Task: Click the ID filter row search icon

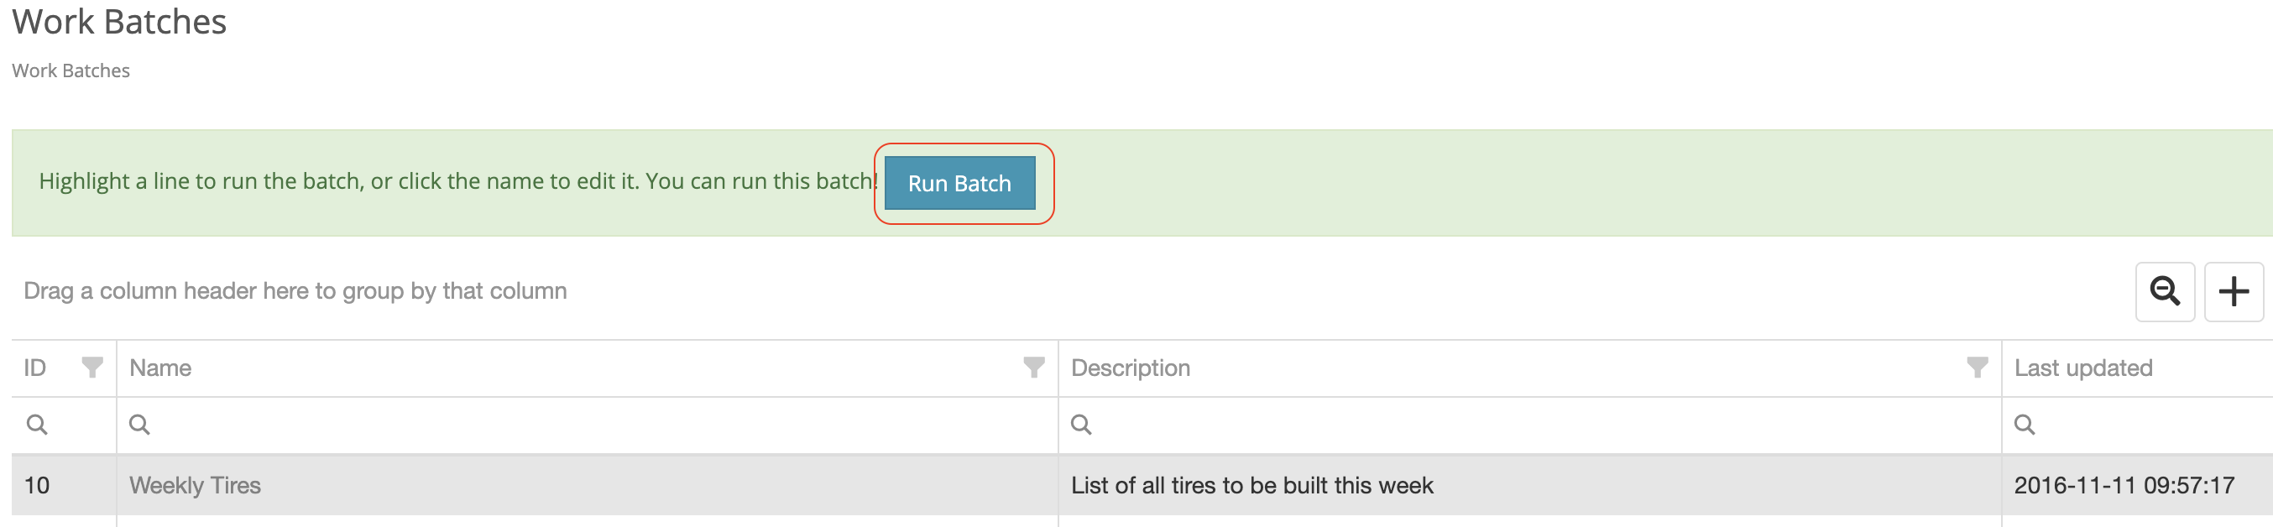Action: [37, 425]
